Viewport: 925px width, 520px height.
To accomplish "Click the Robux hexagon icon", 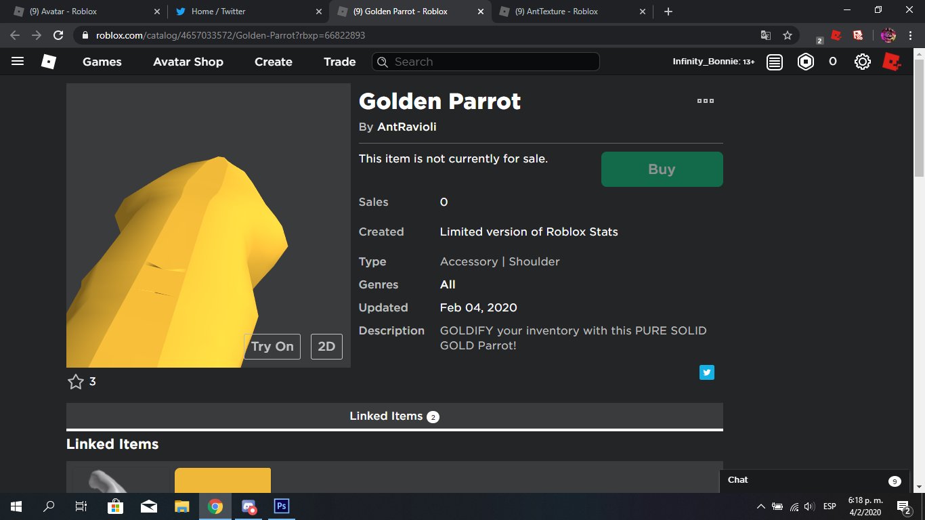I will tap(806, 62).
